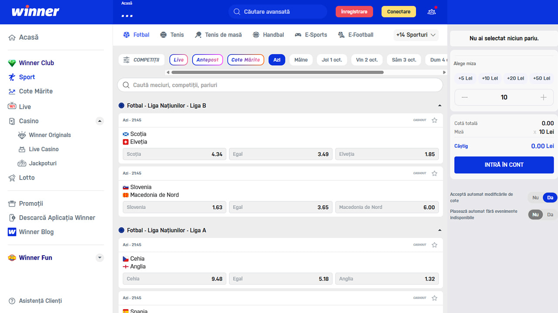Switch to the Tenis sport tab
558x313 pixels.
(x=172, y=35)
